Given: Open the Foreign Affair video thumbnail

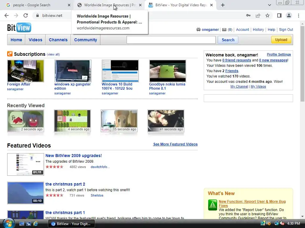Looking at the screenshot, I should [26, 71].
